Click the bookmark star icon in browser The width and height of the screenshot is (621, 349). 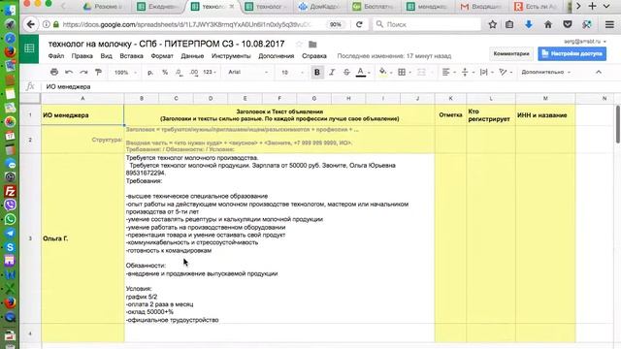click(x=492, y=24)
